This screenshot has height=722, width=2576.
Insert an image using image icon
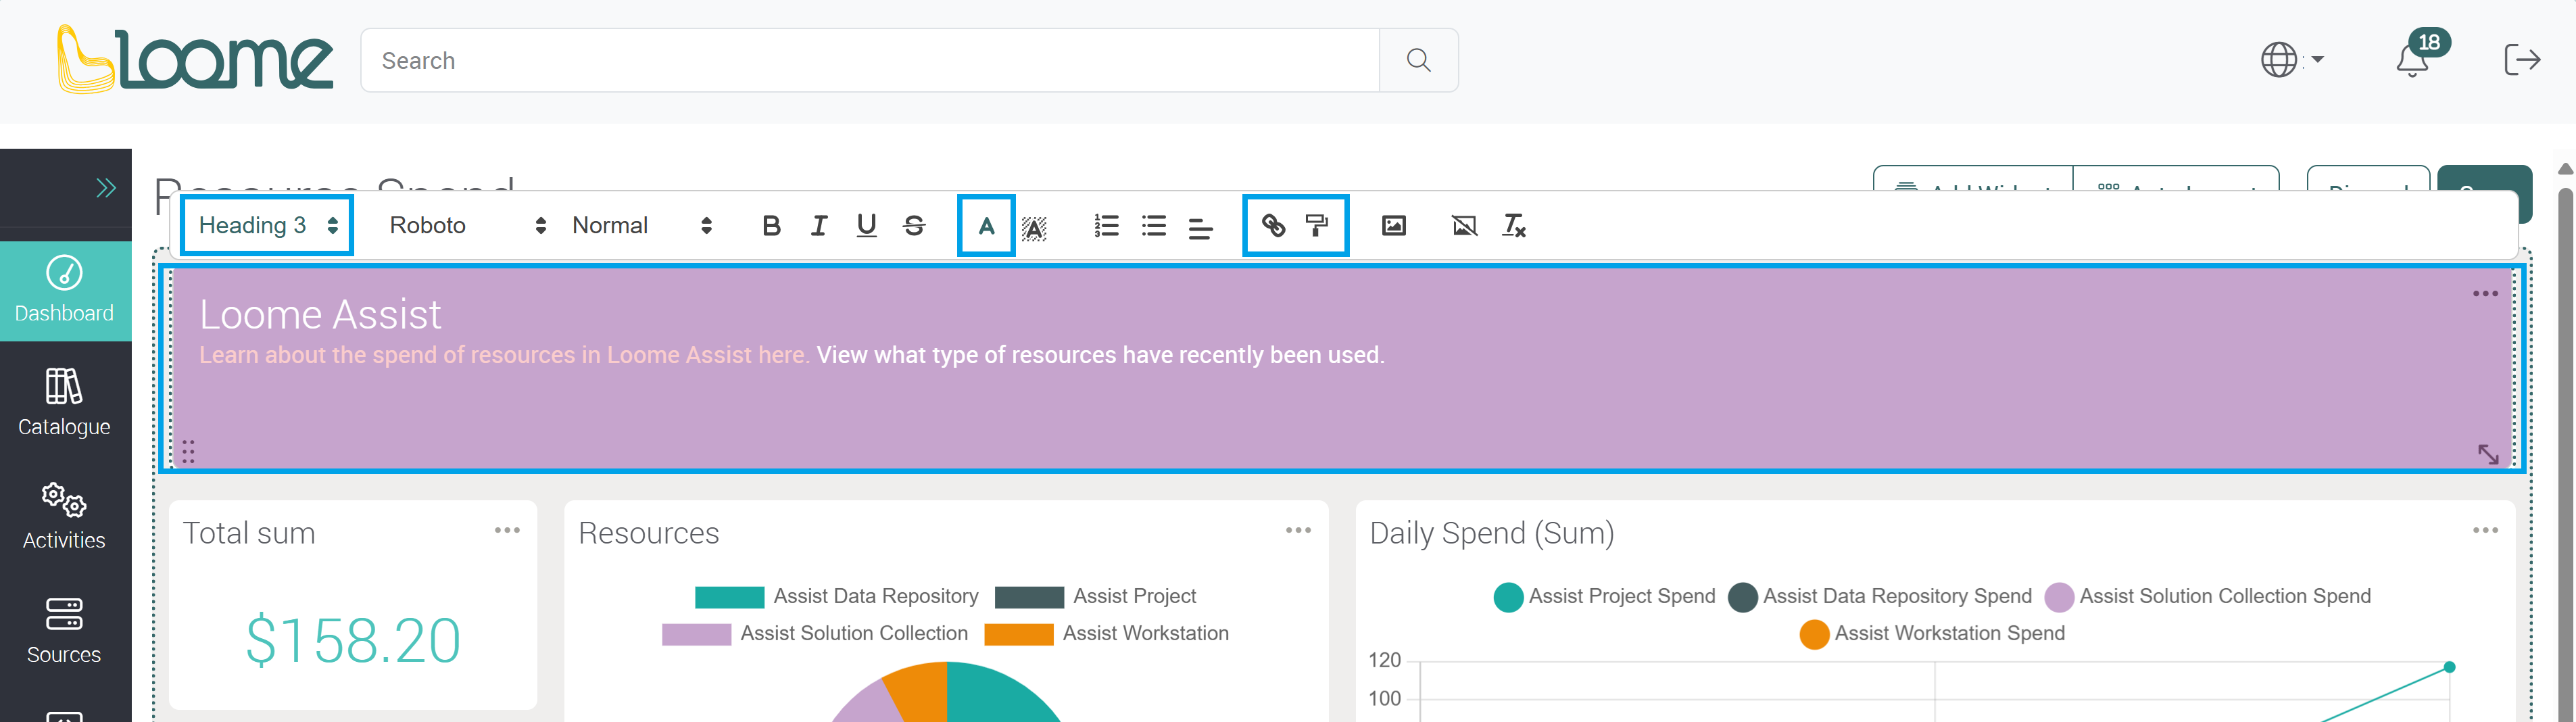click(x=1393, y=226)
